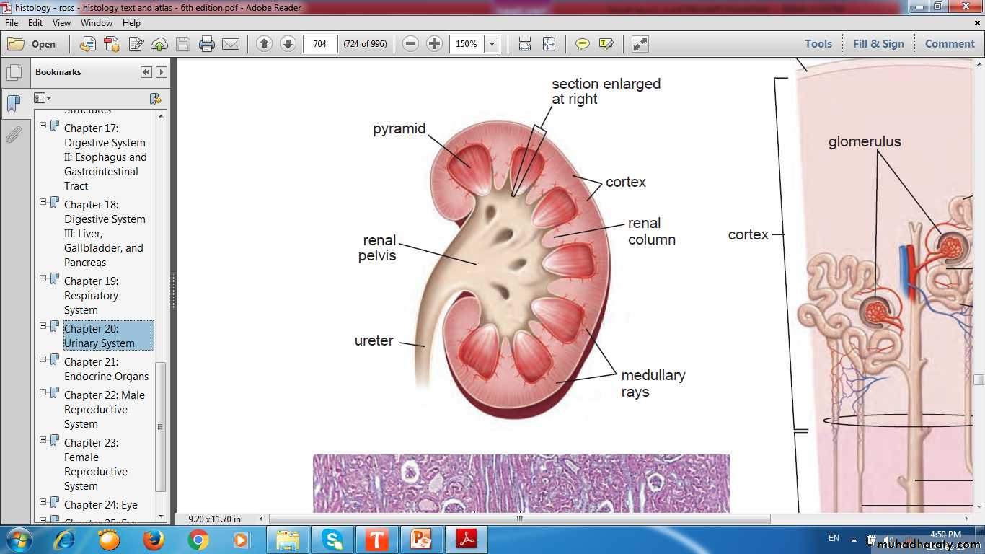Screen dimensions: 985x554
Task: Click the Print file icon
Action: coord(207,44)
